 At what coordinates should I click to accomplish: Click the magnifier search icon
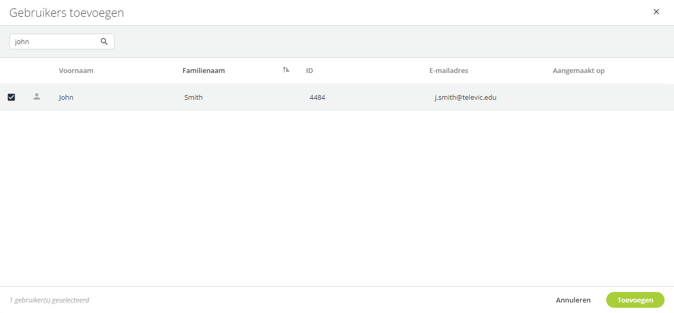coord(104,41)
